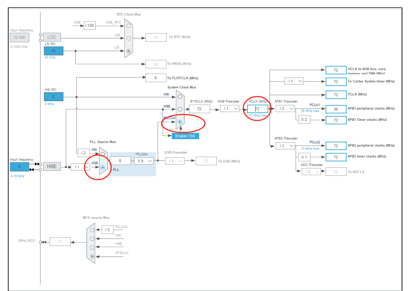Viewport: 409px width, 291px height.
Task: Open the HSE /1 prescaler dropdown
Action: [80, 167]
